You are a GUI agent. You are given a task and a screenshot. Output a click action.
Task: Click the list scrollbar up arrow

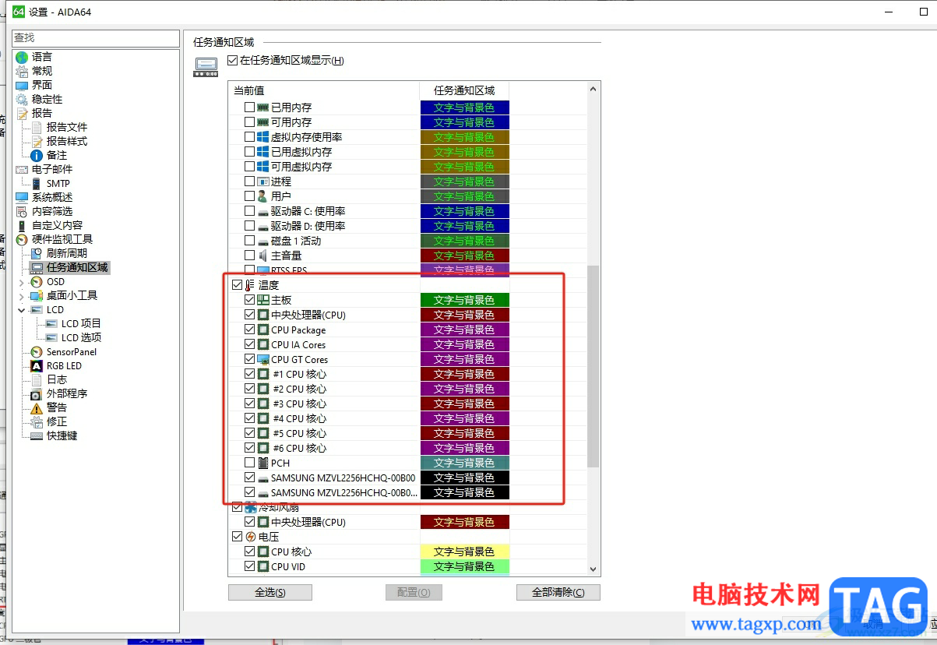pos(593,90)
